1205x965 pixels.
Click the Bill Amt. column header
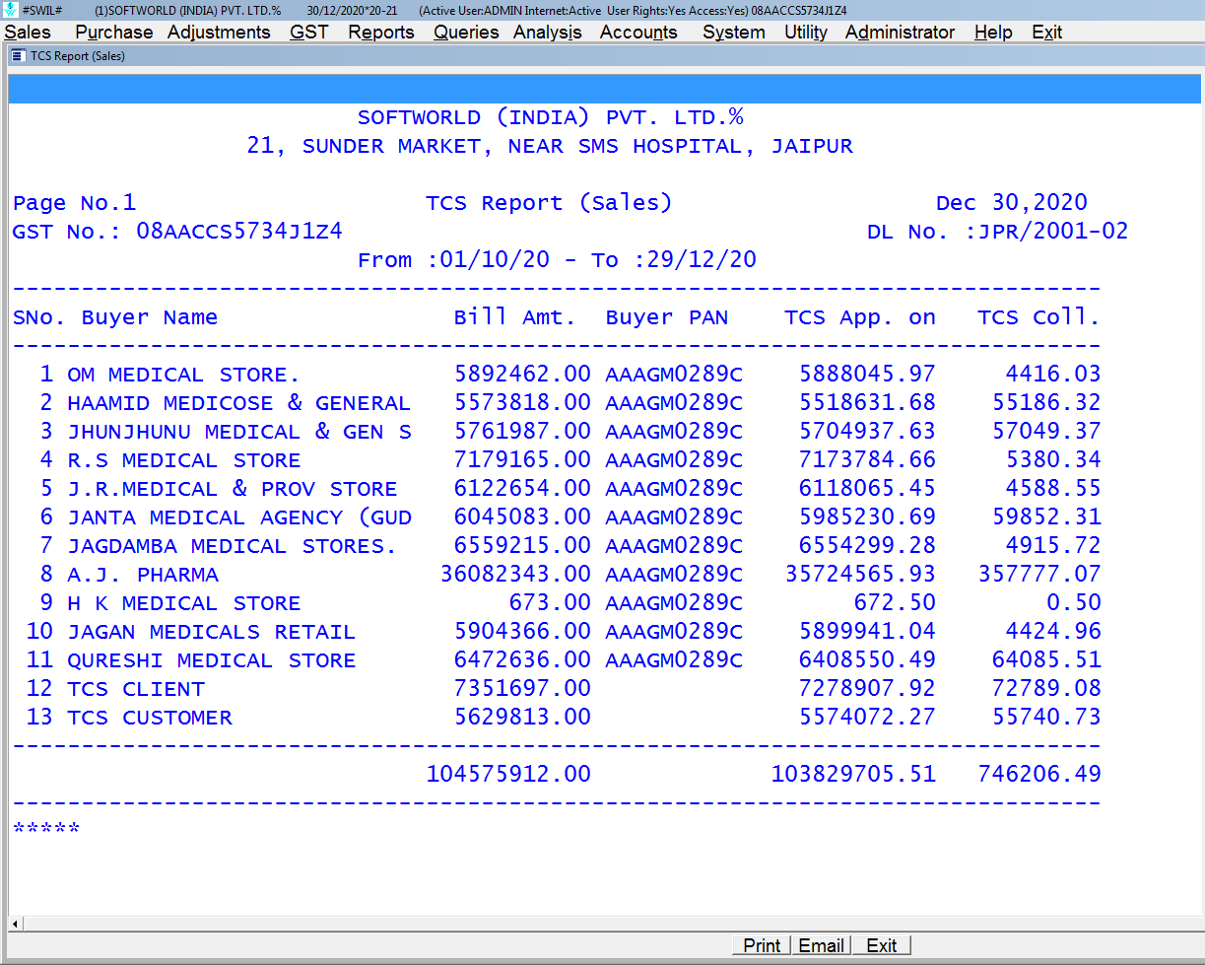tap(515, 317)
